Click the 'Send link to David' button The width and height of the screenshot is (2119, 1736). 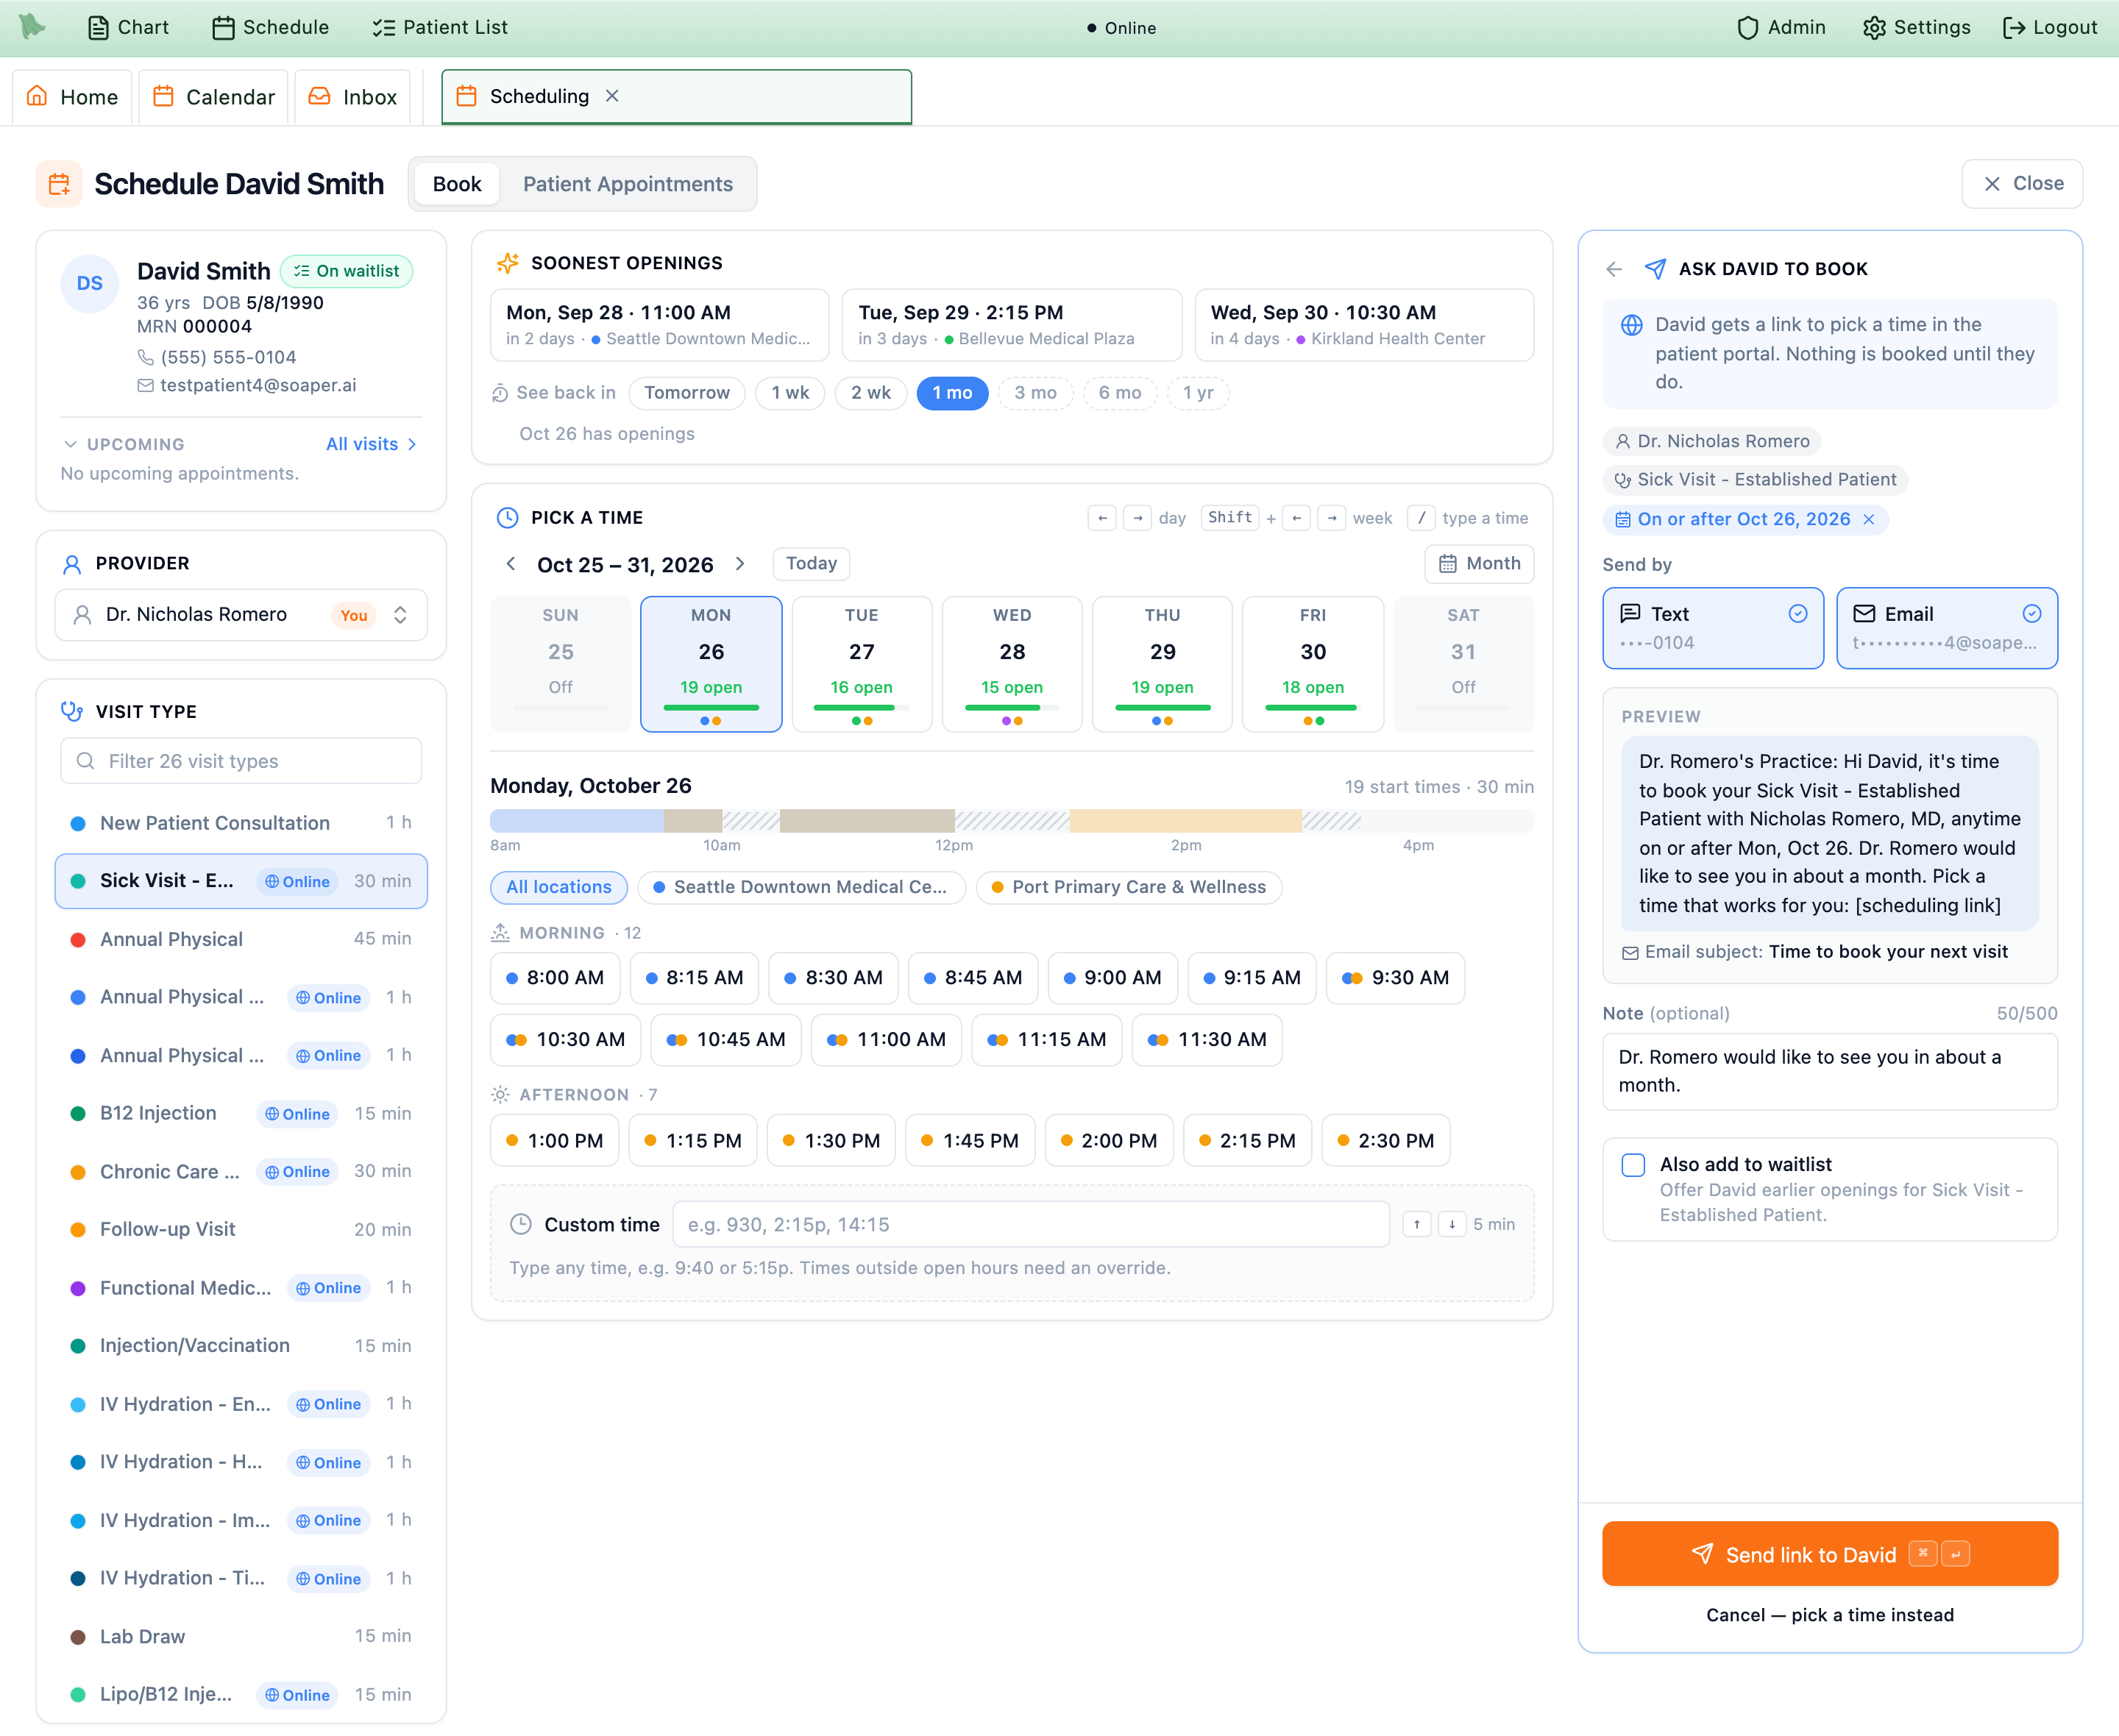[1830, 1554]
